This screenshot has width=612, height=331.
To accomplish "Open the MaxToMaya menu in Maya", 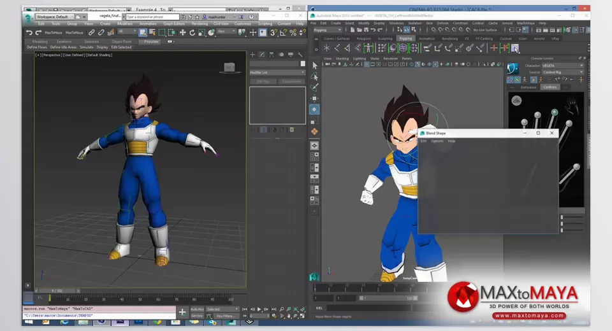I will click(x=525, y=24).
